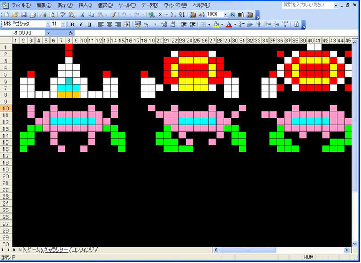Toggle merge and center
This screenshot has height=263, width=361.
point(127,24)
